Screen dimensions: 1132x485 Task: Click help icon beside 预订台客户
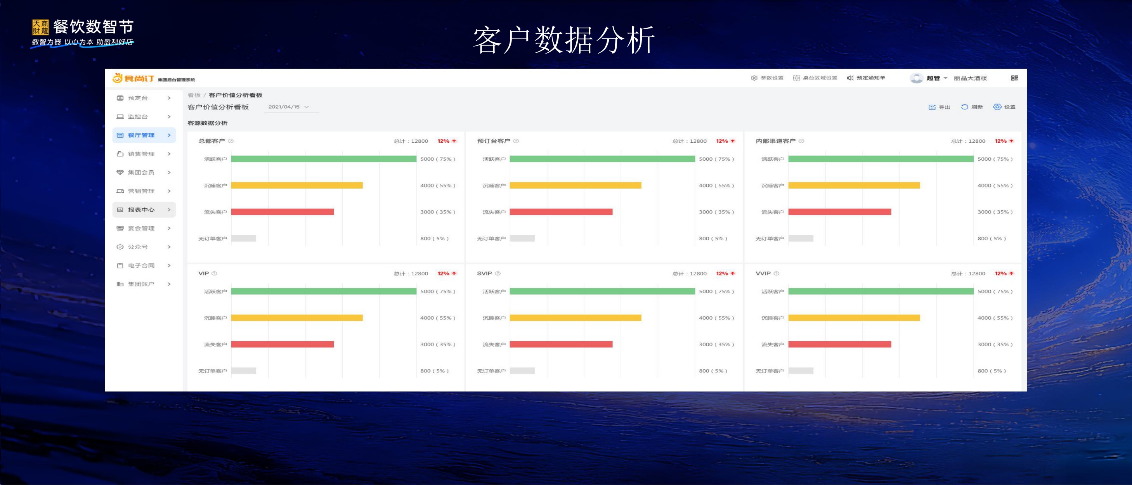coord(516,141)
